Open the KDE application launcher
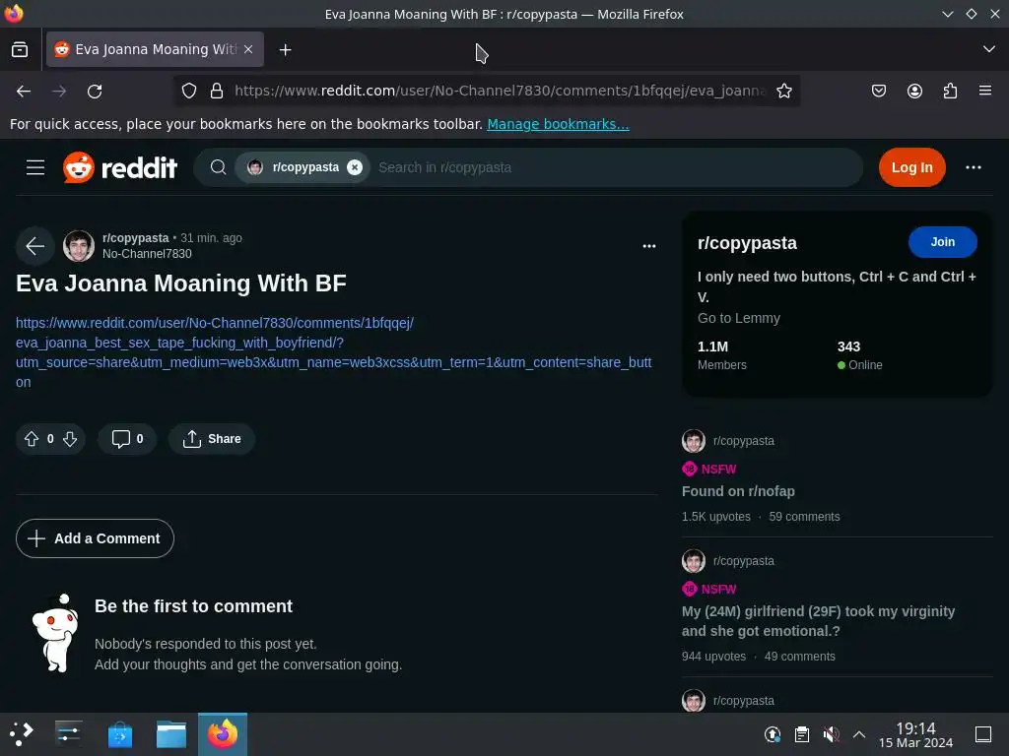The height and width of the screenshot is (756, 1009). point(21,734)
